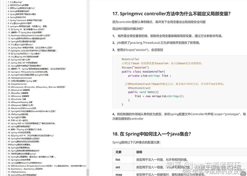Jump to "36. @Autowire和@Resource区别"
The image size is (247, 176).
tap(22, 108)
